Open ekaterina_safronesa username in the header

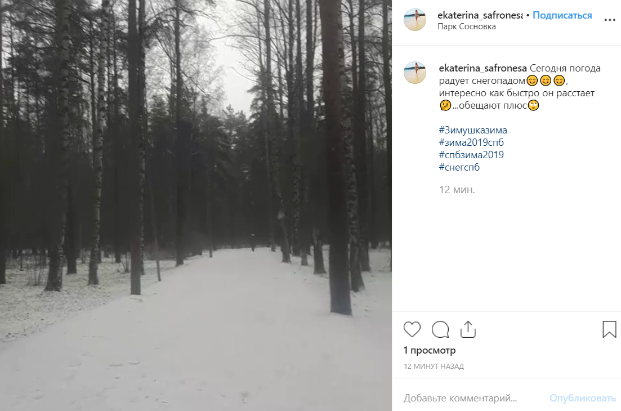(480, 15)
